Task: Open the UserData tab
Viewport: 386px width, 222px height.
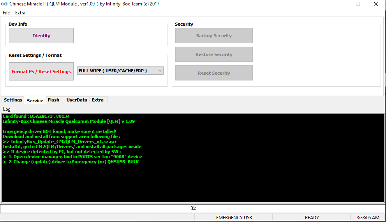Action: pyautogui.click(x=77, y=100)
